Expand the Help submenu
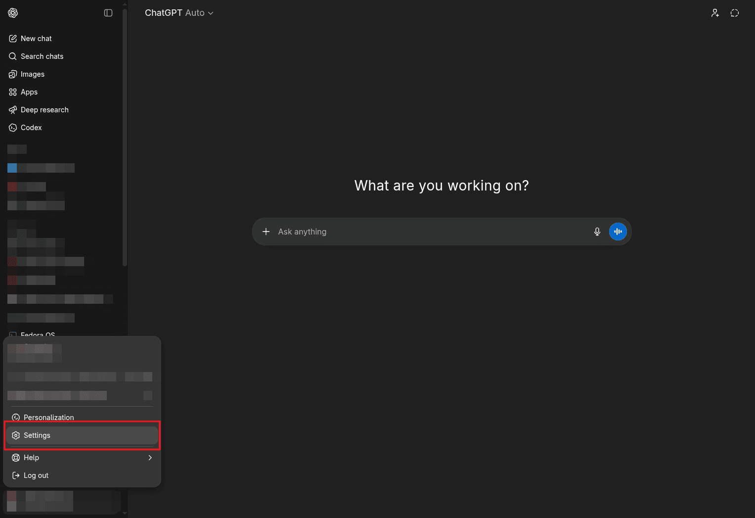 click(31, 457)
